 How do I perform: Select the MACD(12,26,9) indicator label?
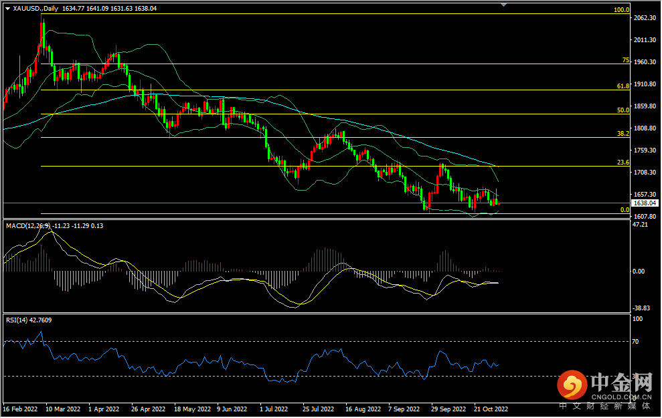tap(26, 226)
